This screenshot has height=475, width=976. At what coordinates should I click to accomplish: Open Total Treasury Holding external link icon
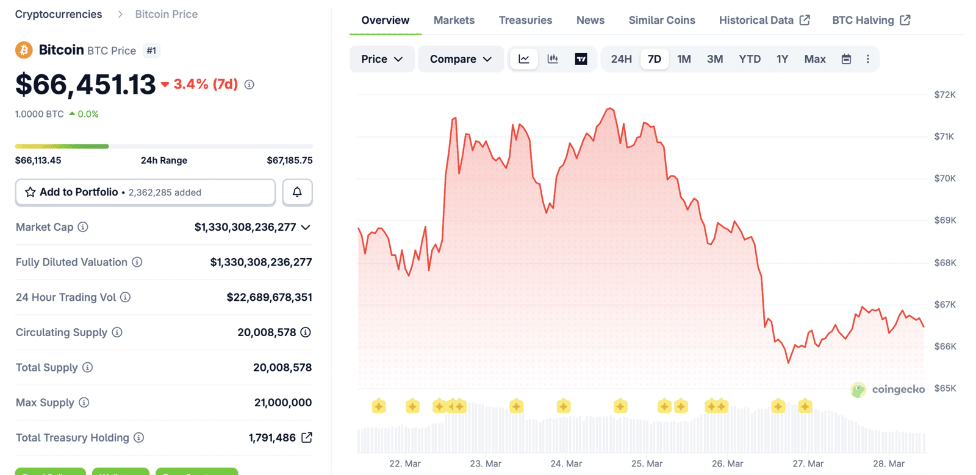[307, 438]
